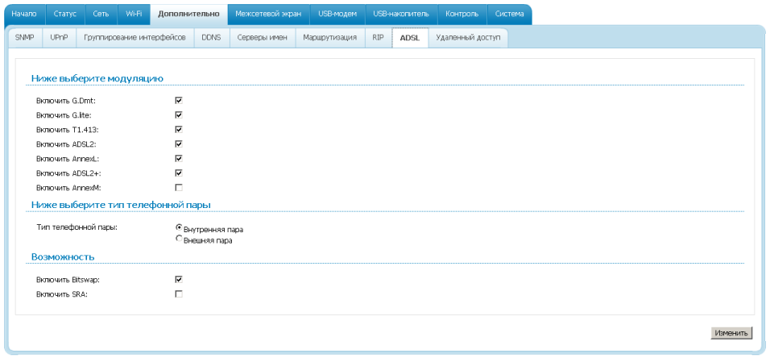Image resolution: width=770 pixels, height=358 pixels.
Task: Open the SNMP subtab
Action: pyautogui.click(x=24, y=38)
